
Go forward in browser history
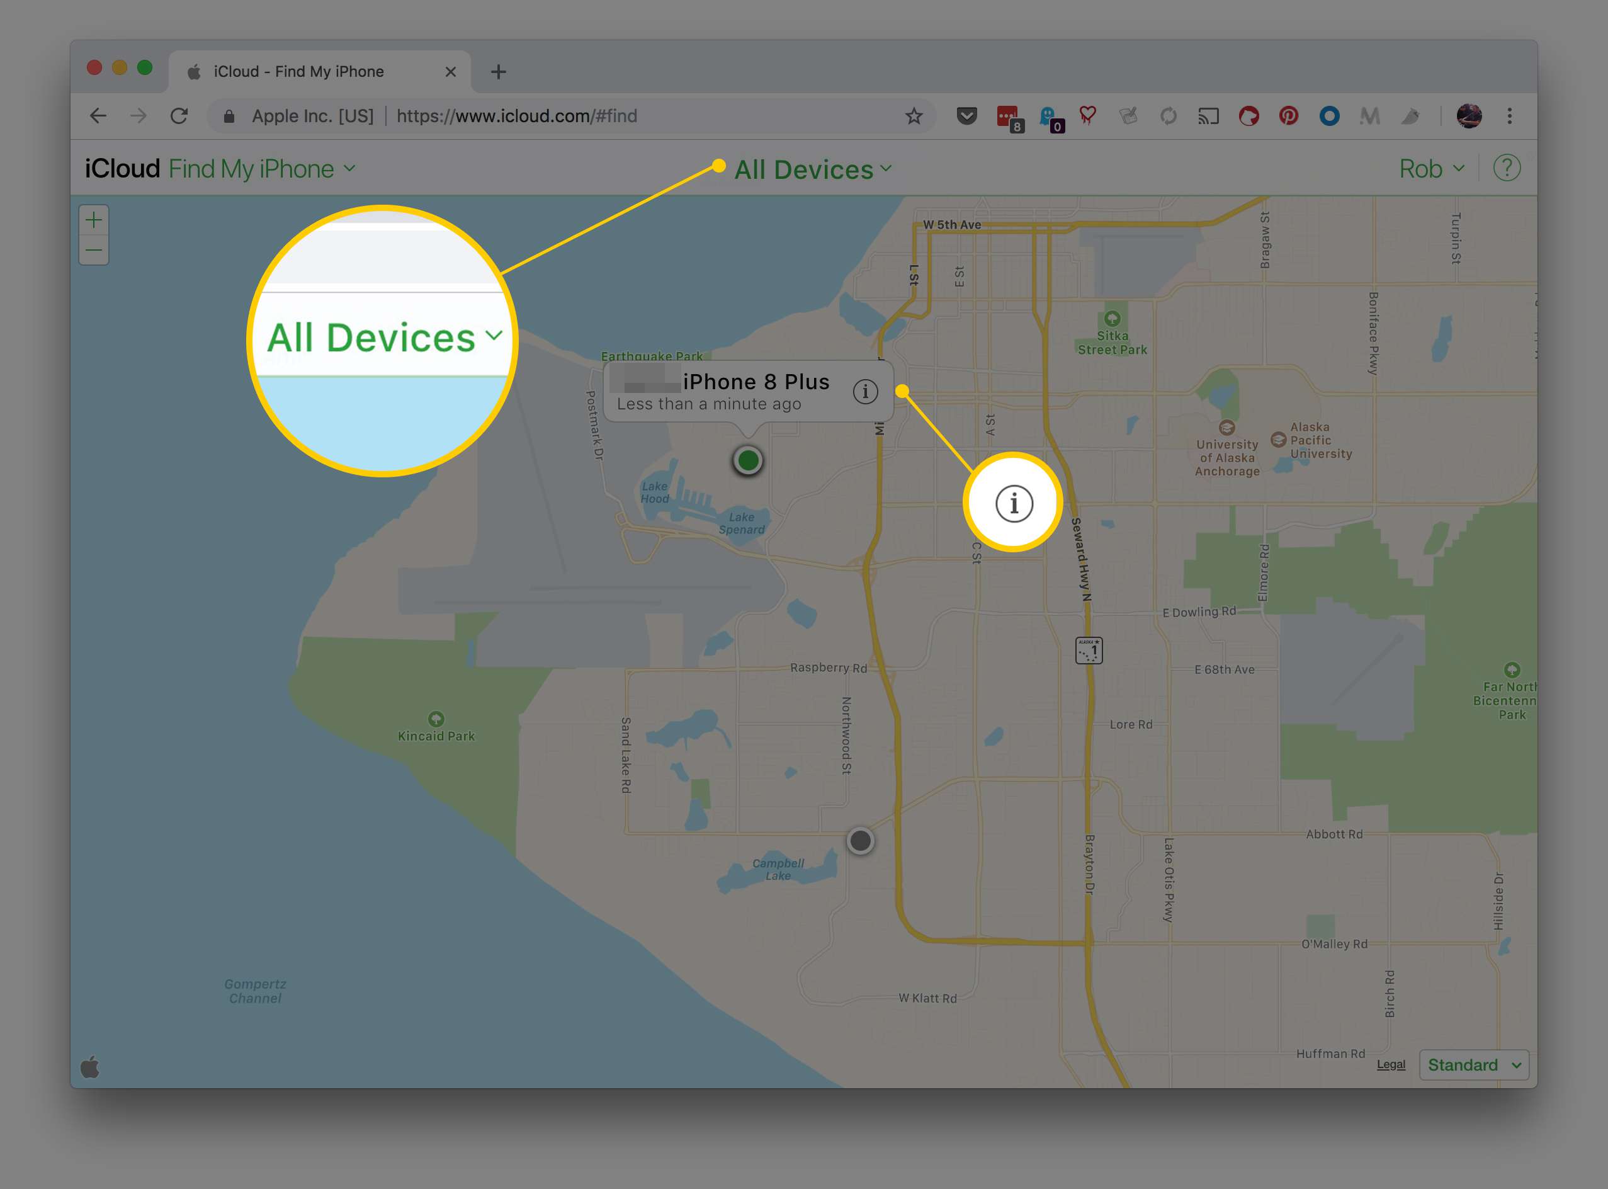[138, 116]
